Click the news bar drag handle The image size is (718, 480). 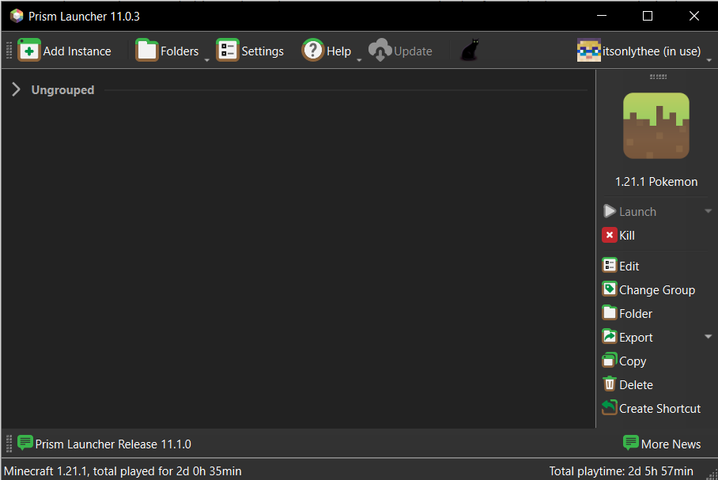(x=9, y=444)
